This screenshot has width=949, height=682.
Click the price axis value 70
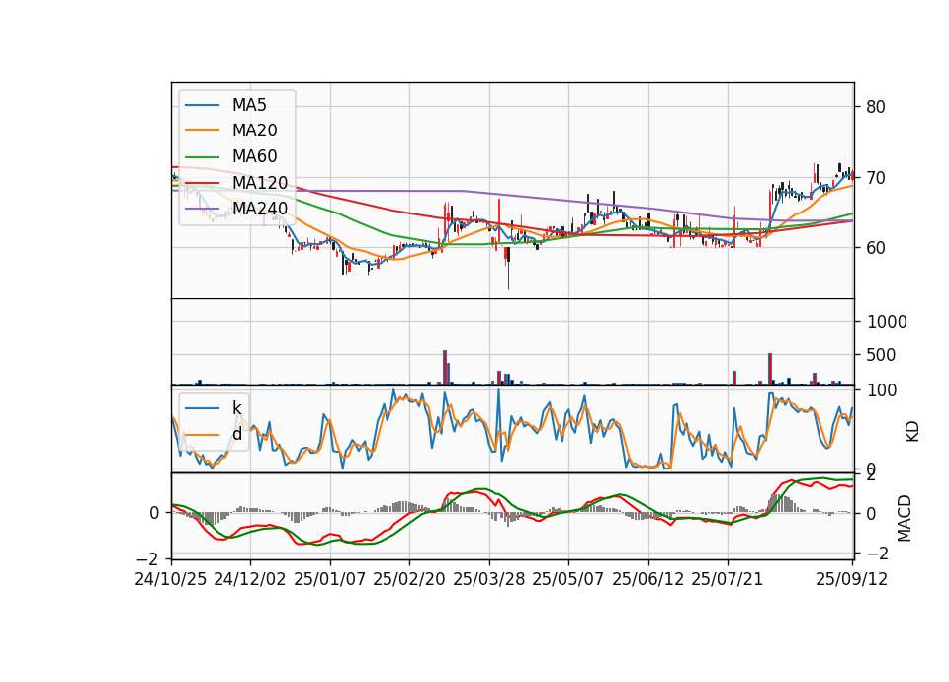pyautogui.click(x=876, y=178)
